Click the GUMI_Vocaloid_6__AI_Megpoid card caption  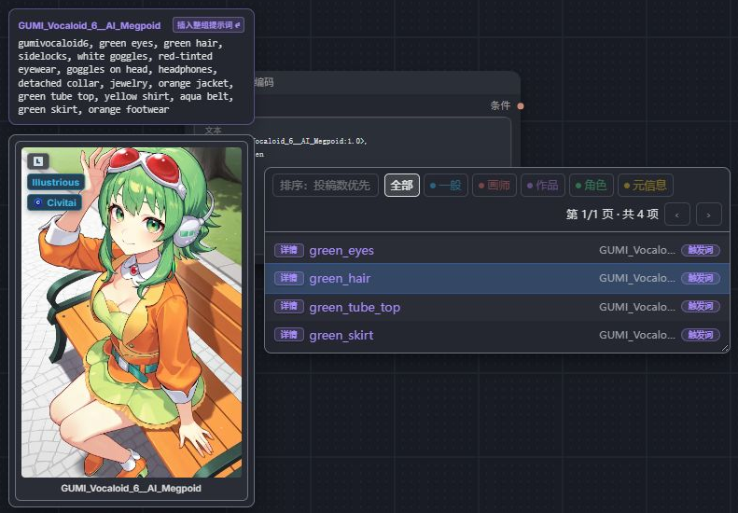(x=131, y=488)
